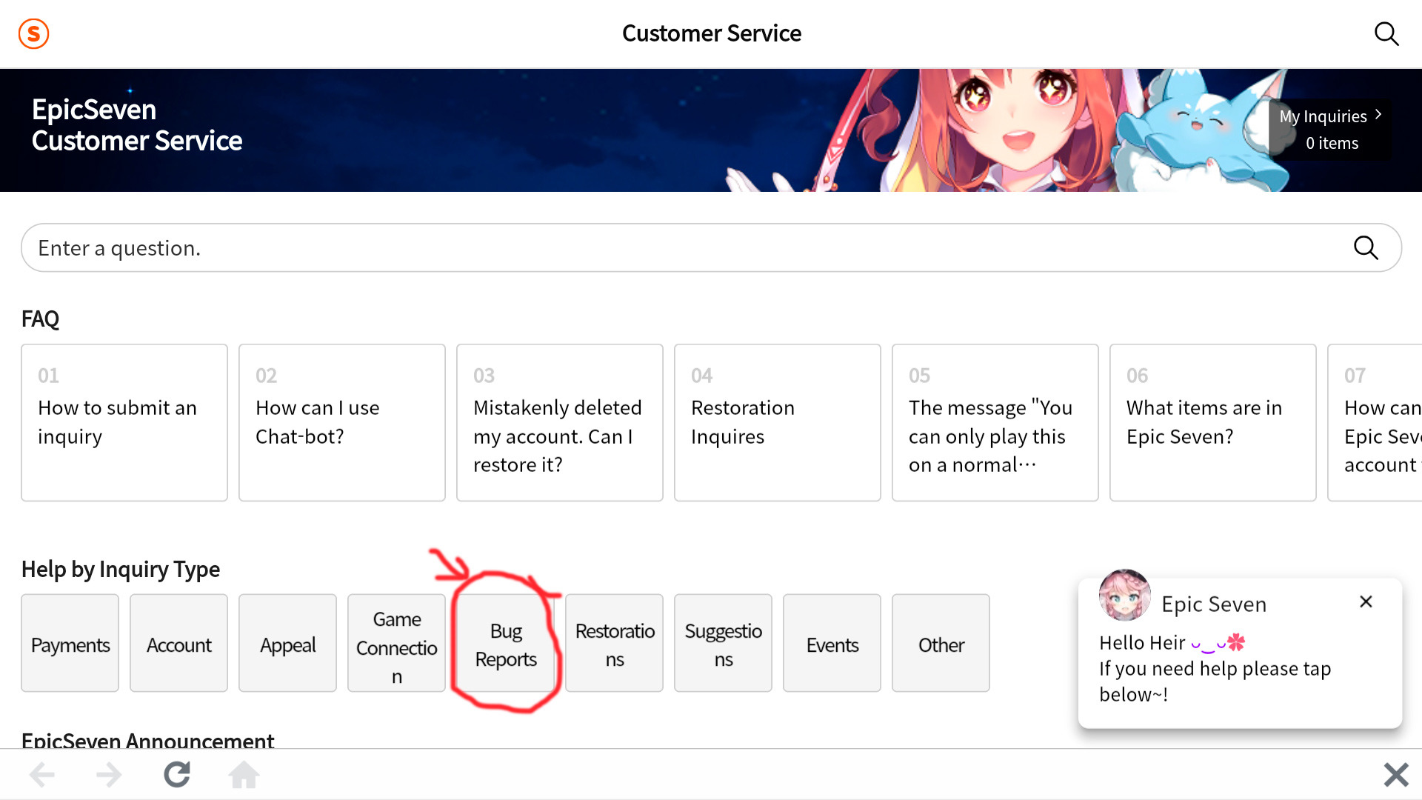Screen dimensions: 1422x800
Task: Open partially visible FAQ 07 card
Action: click(x=1376, y=422)
